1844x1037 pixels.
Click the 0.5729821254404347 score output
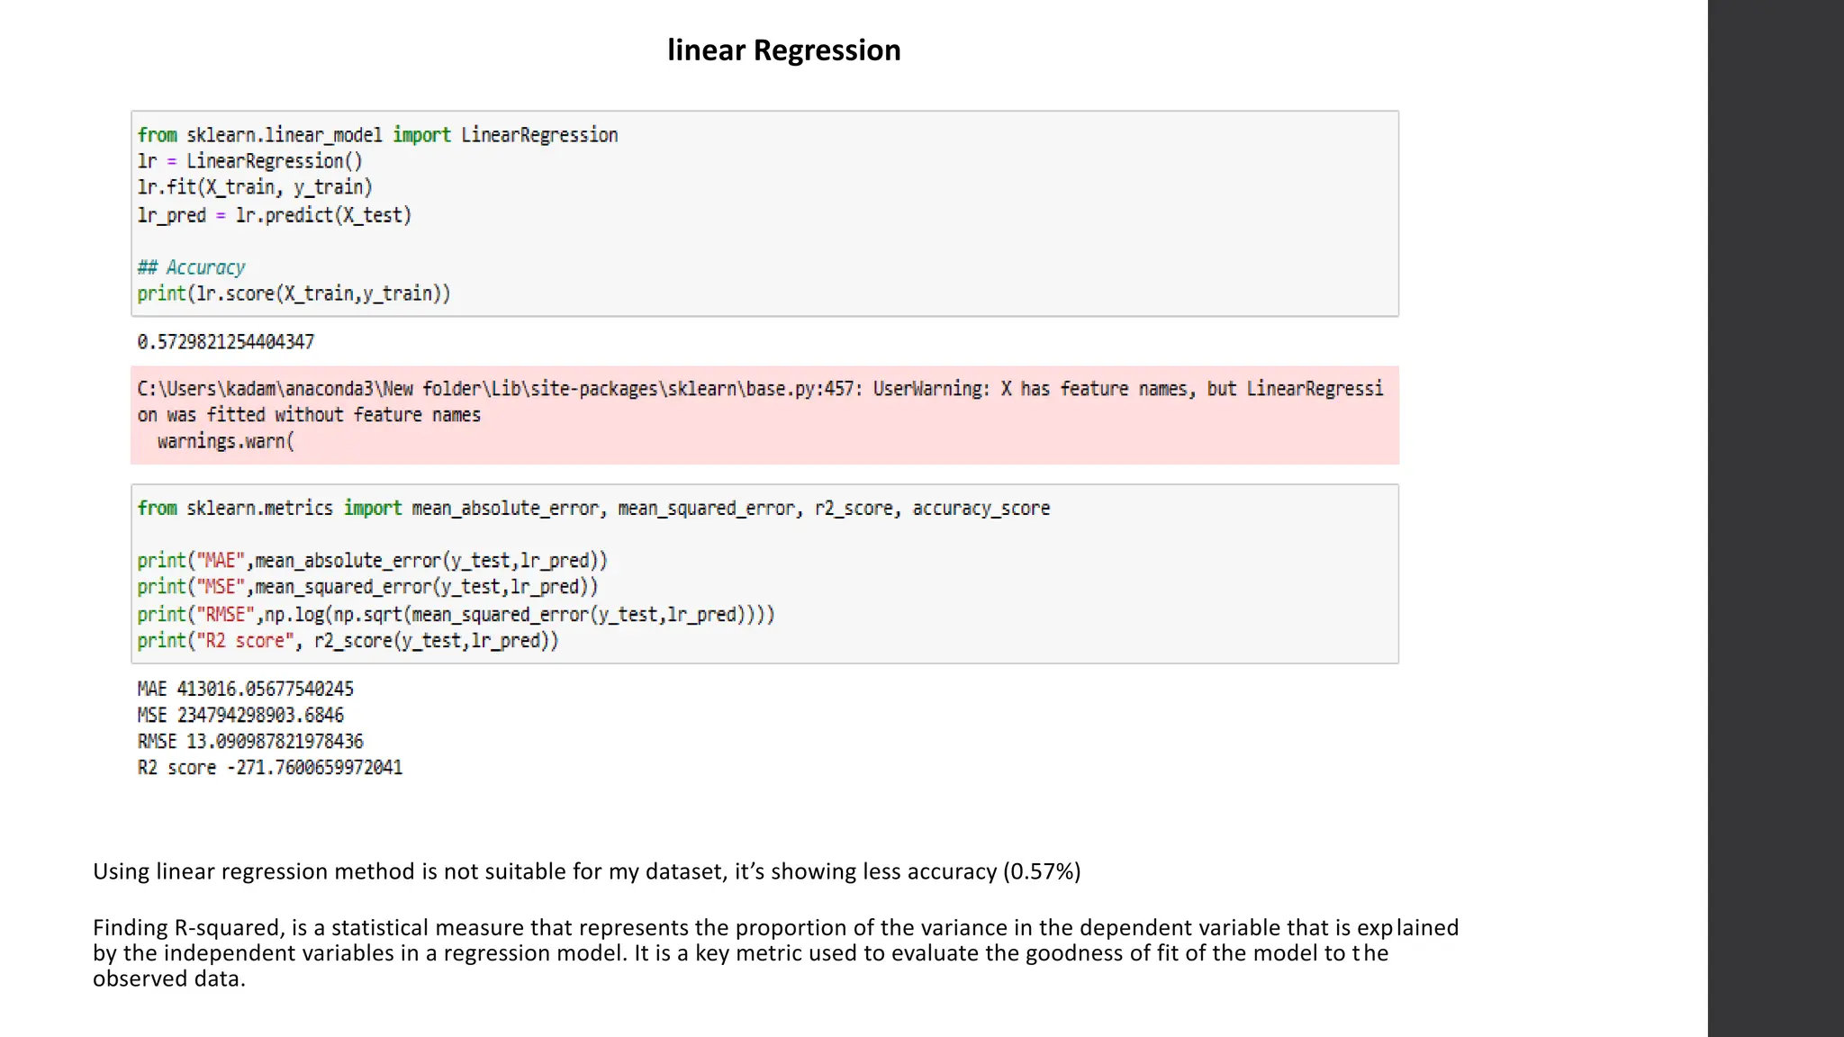(x=225, y=342)
